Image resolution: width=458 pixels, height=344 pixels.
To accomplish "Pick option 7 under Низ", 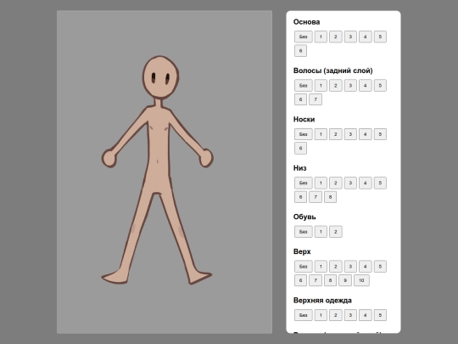I will [x=316, y=197].
